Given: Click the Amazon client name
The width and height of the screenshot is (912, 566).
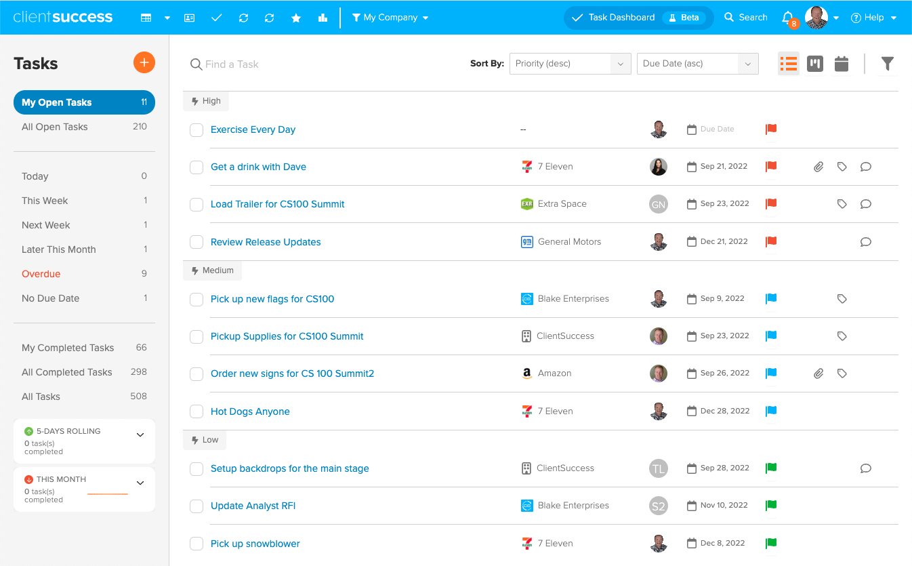Looking at the screenshot, I should pos(554,373).
